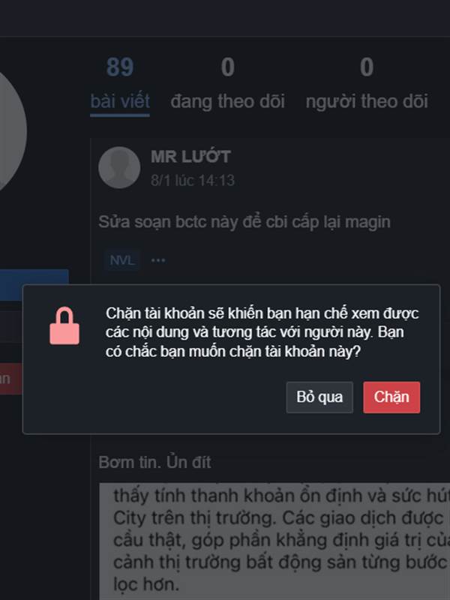450x600 pixels.
Task: Click the pink padlock icon in dialog
Action: click(64, 326)
